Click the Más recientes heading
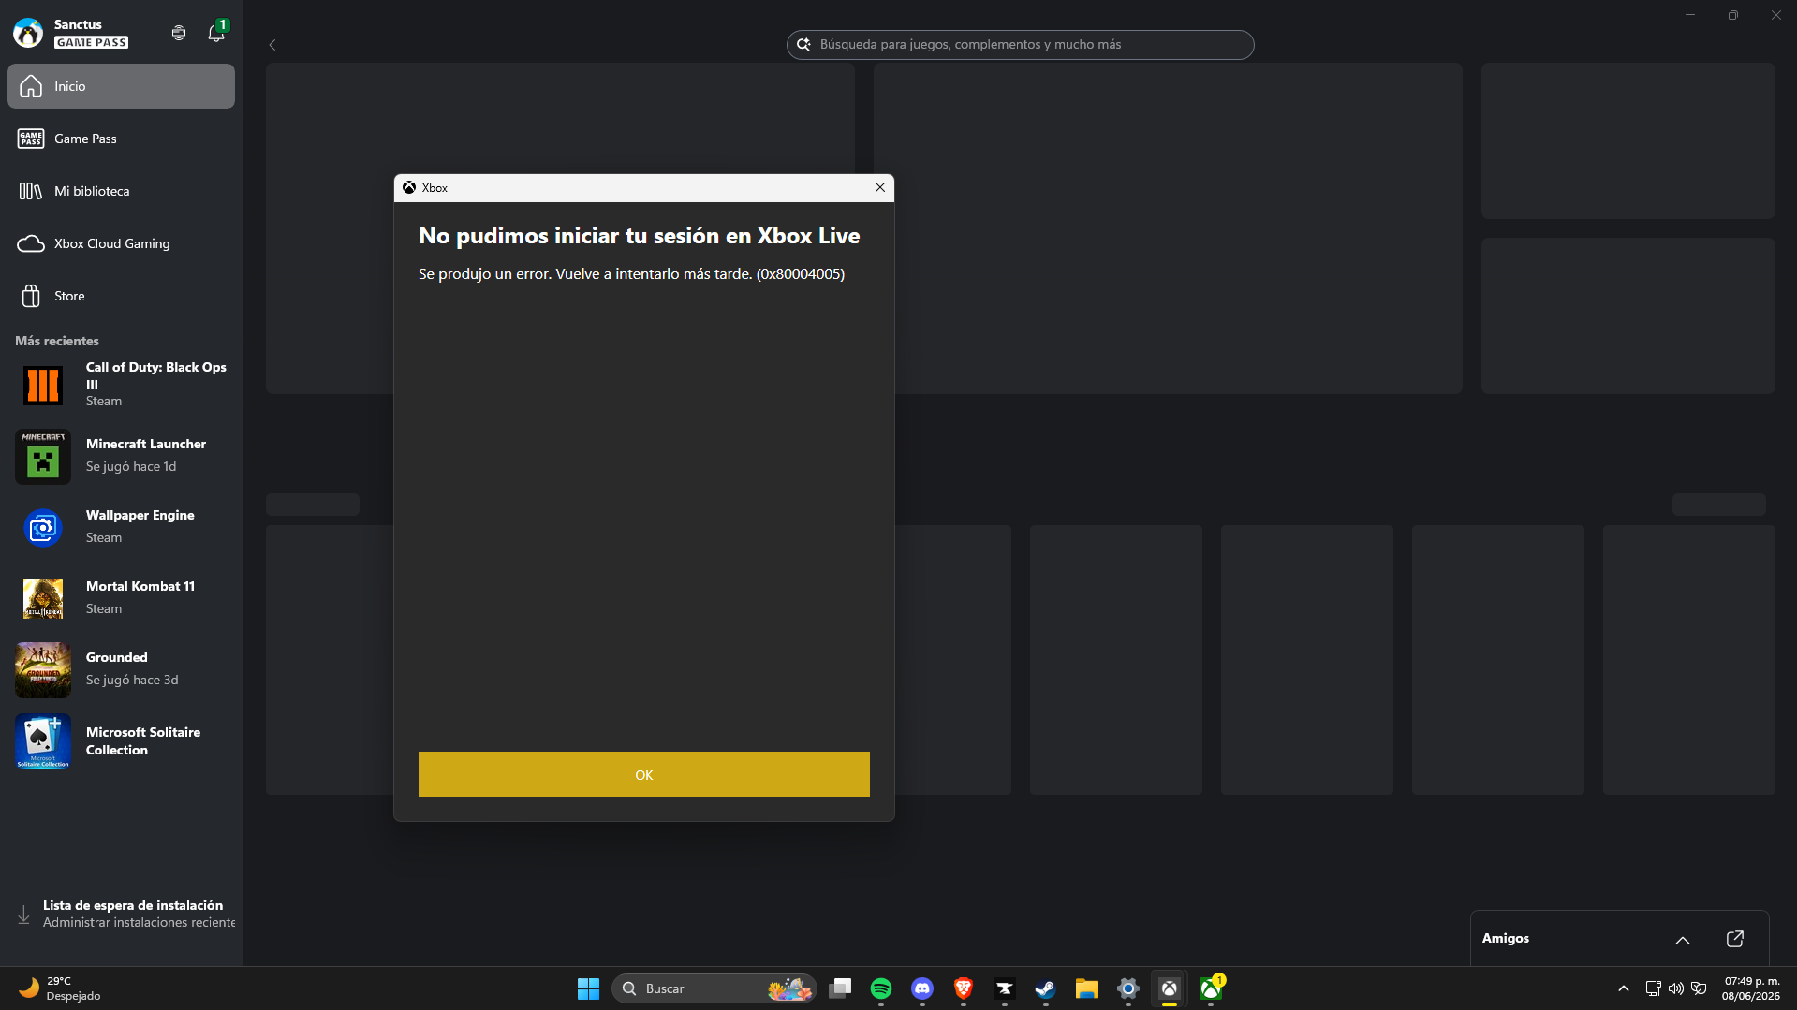 click(57, 341)
